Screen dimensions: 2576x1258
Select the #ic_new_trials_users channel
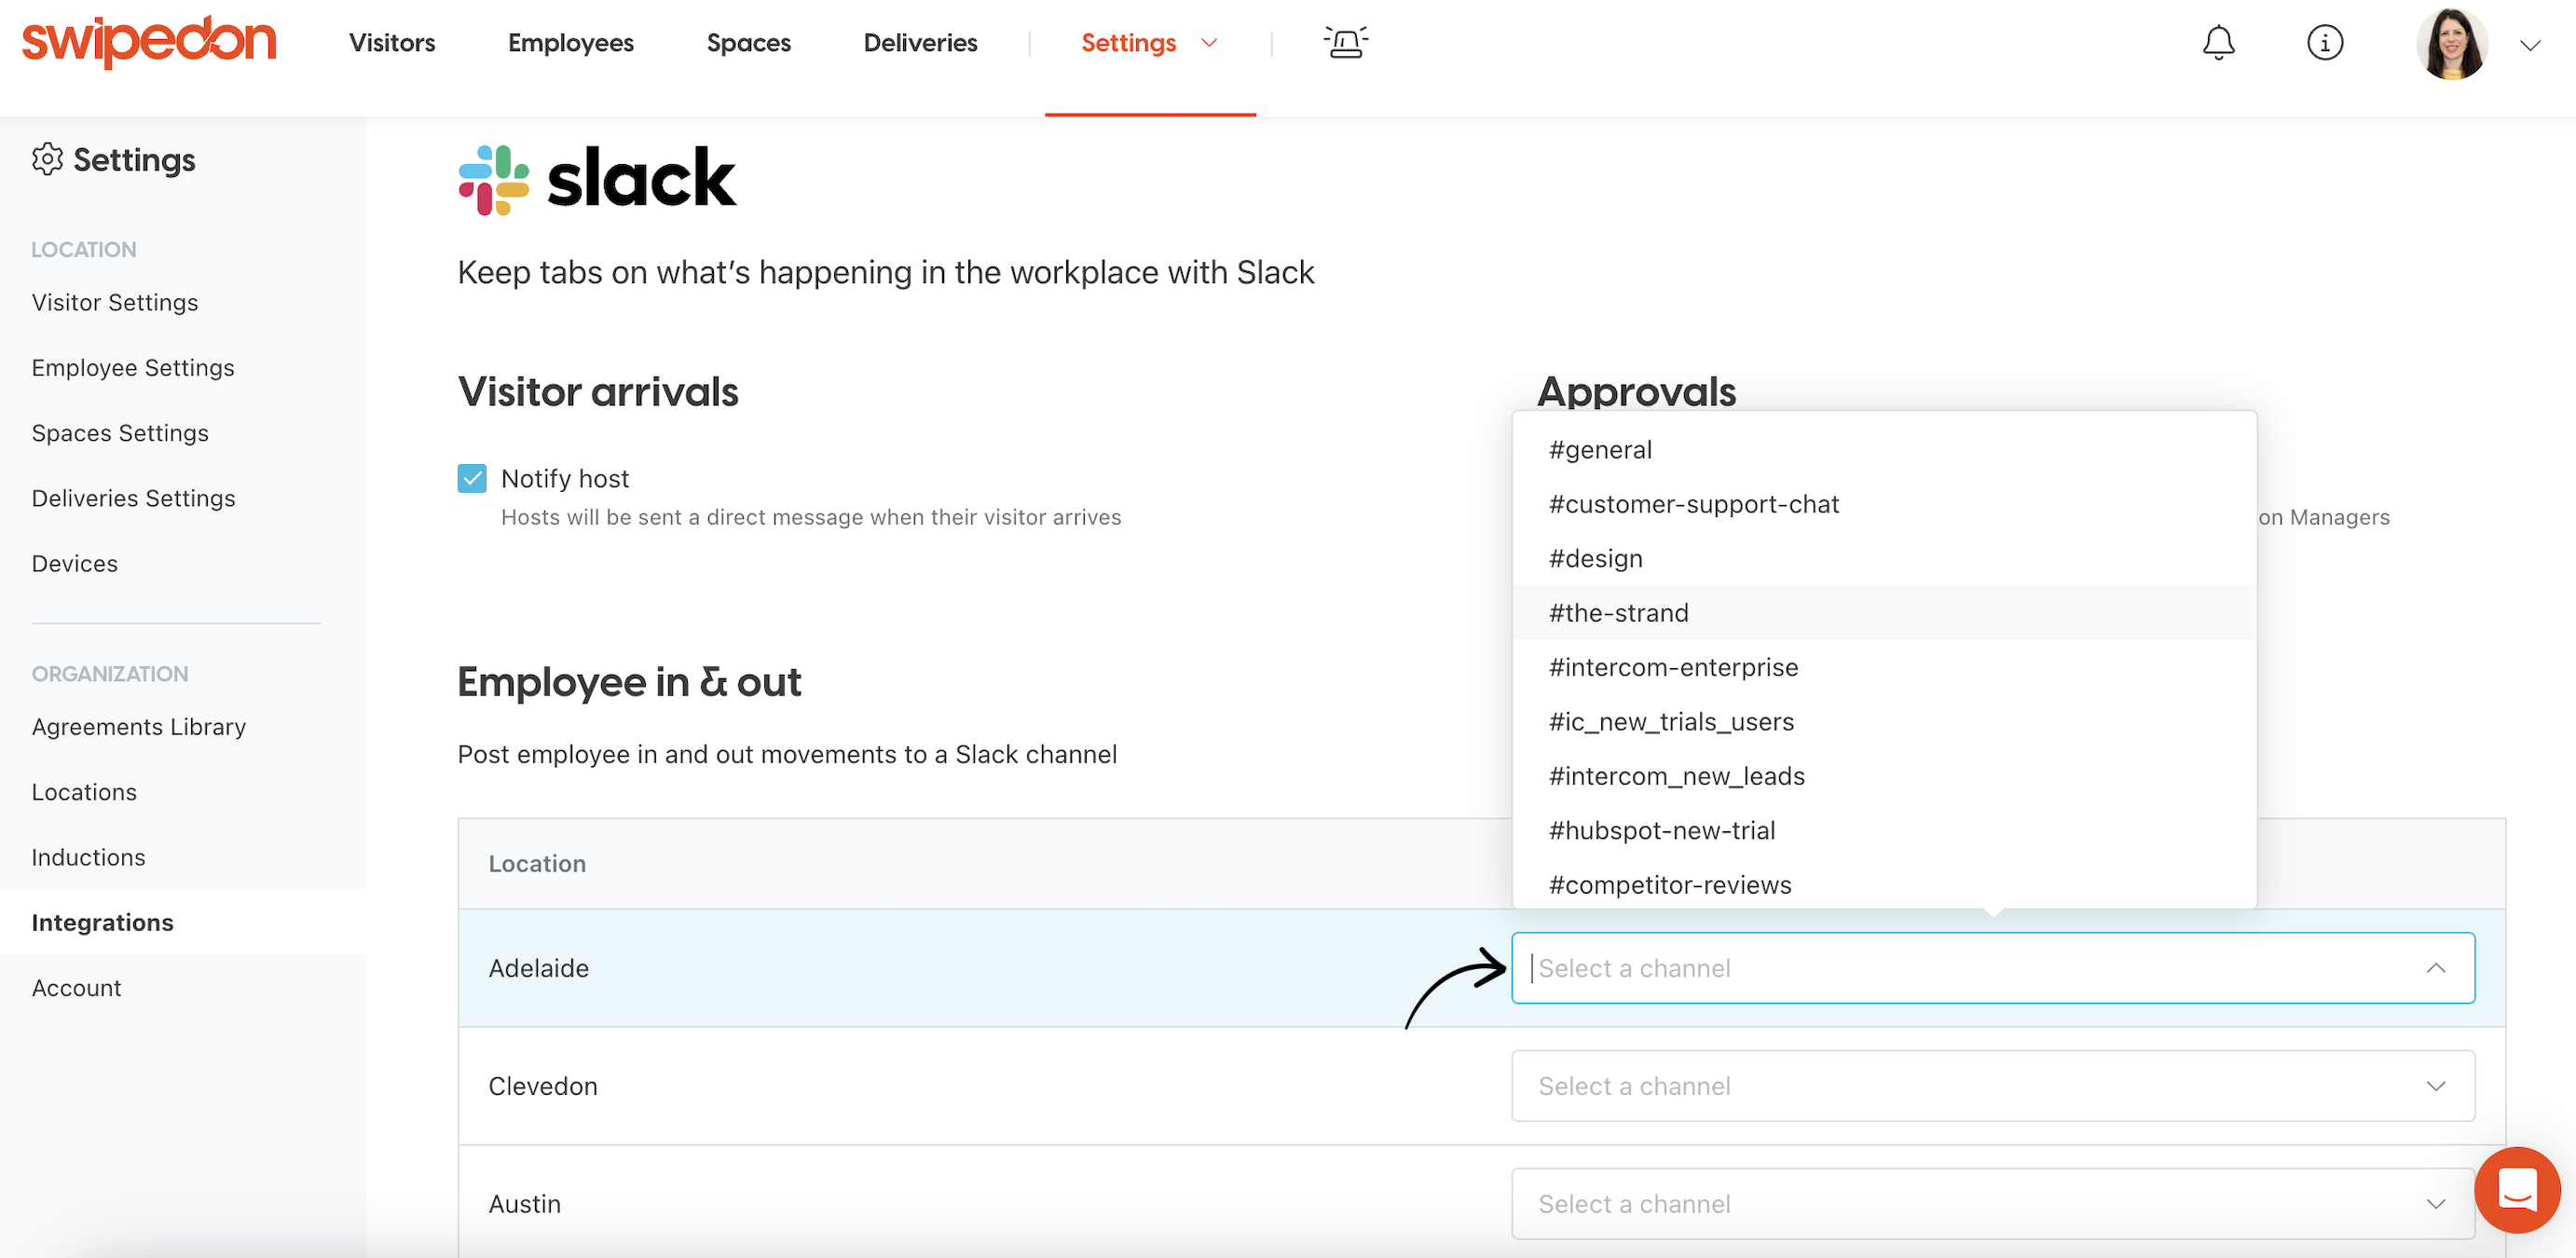coord(1884,722)
